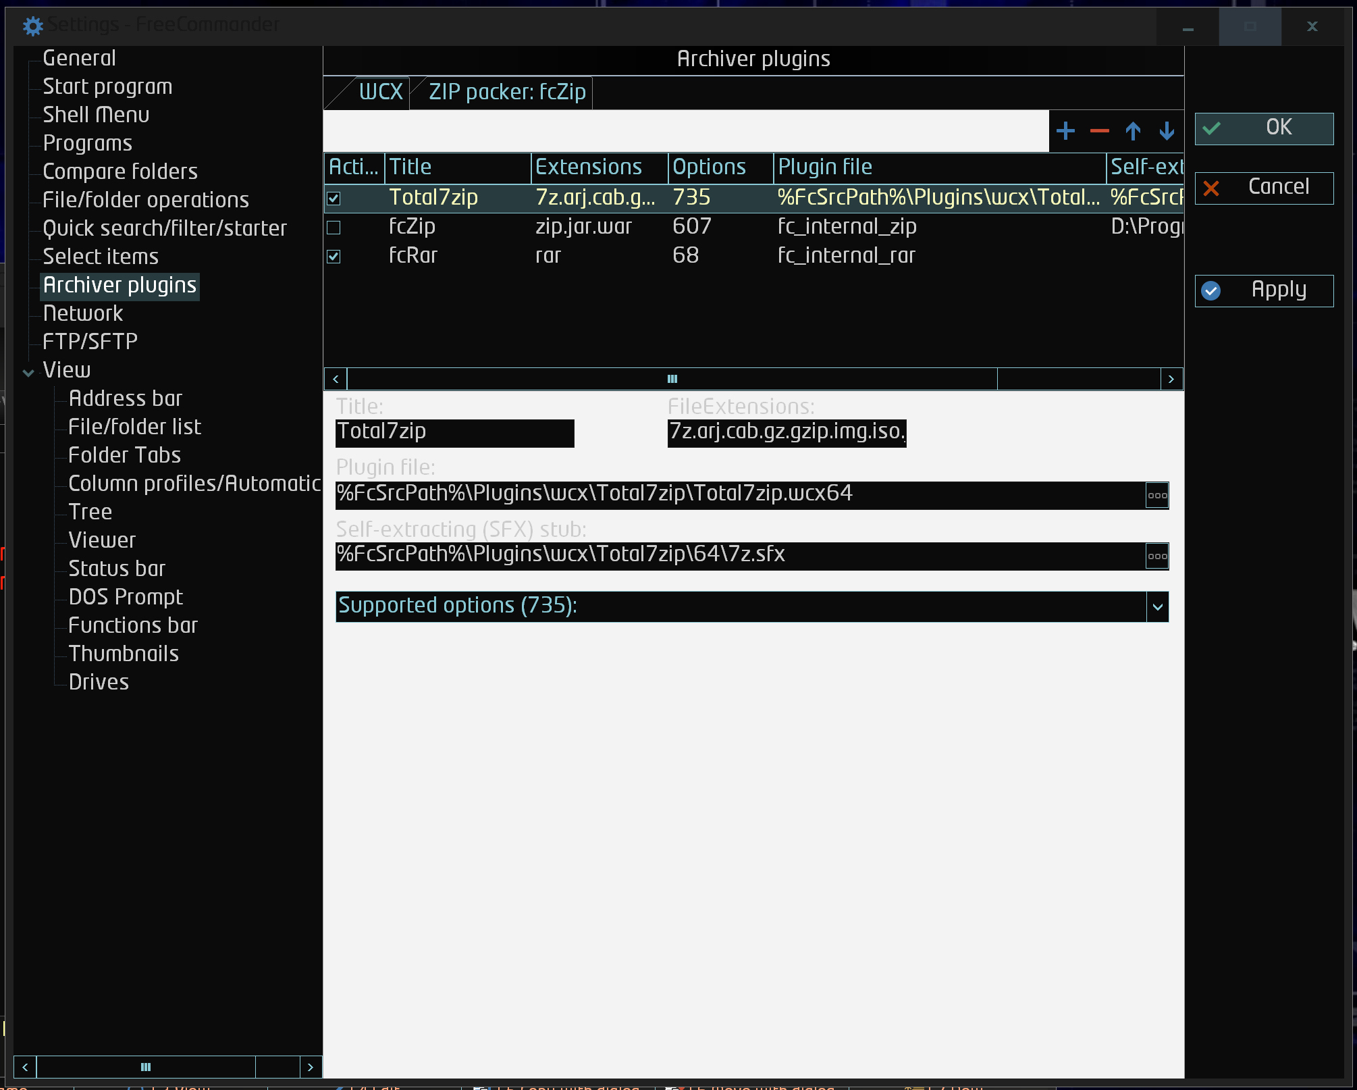Browse for SFX stub with ellipsis button
The width and height of the screenshot is (1357, 1090).
click(x=1157, y=556)
